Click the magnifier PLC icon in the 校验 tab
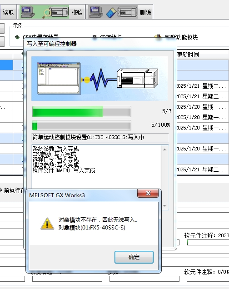 55,12
